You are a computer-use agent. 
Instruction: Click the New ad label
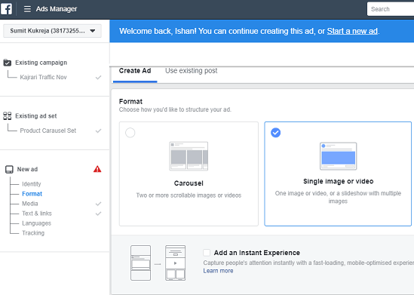pos(27,169)
